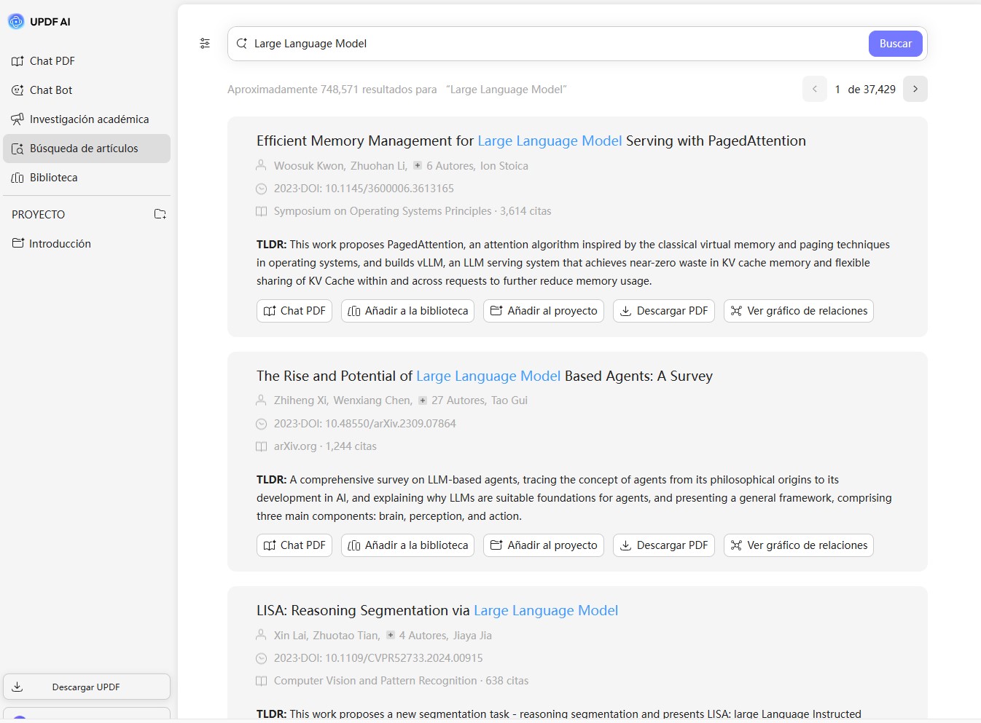Click Descargar UPDF button
The height and width of the screenshot is (723, 981).
click(86, 687)
